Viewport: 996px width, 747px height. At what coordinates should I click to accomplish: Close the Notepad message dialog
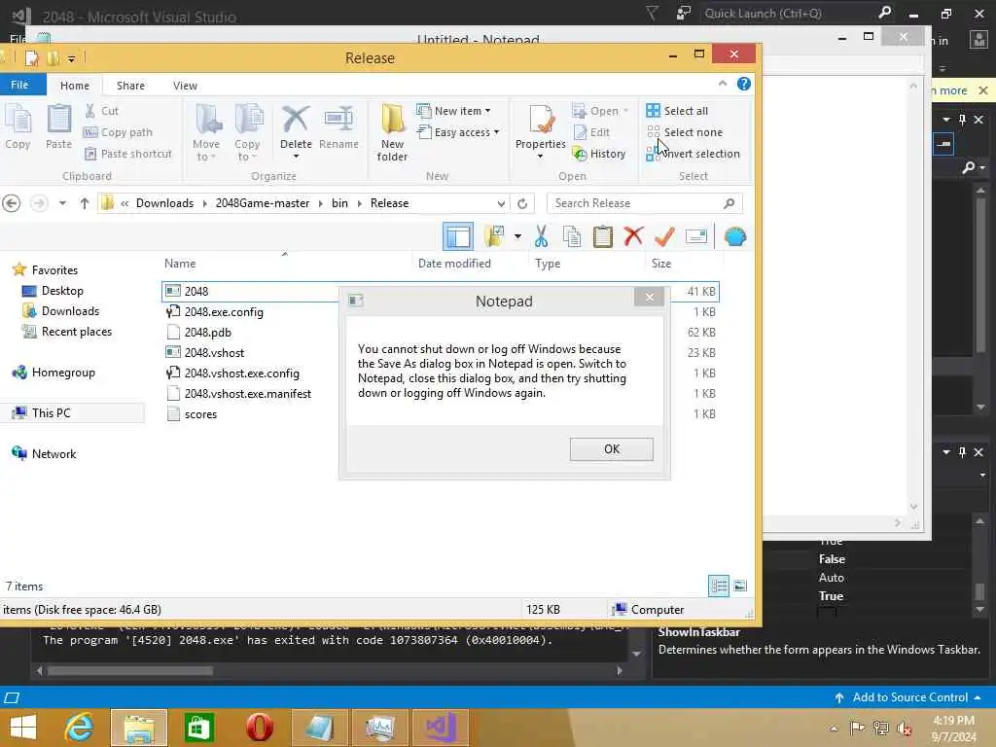coord(649,297)
